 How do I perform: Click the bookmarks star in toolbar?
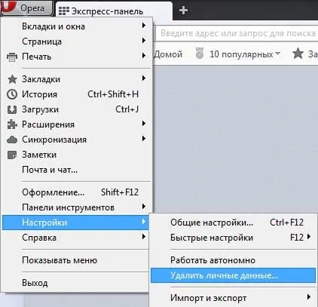(x=298, y=54)
